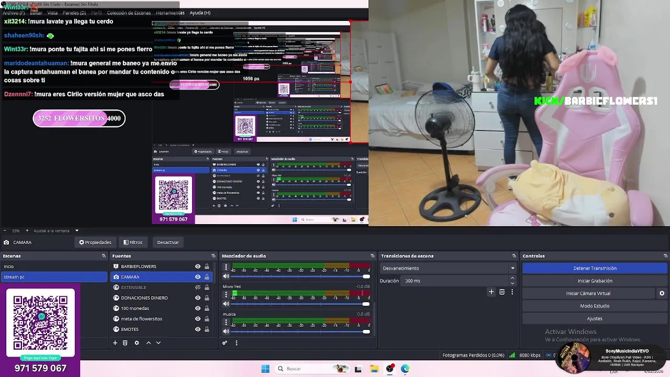Image resolution: width=670 pixels, height=377 pixels.
Task: Hide the BARBIEFLOWERS source eye icon
Action: (198, 267)
